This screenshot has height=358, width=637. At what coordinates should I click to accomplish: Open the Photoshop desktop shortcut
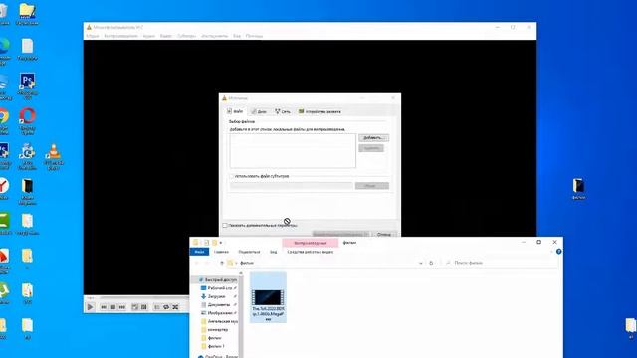27,87
